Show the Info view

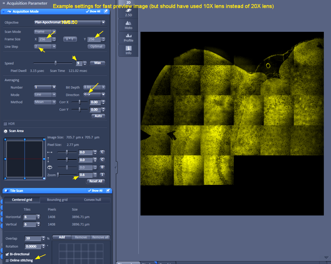(129, 50)
